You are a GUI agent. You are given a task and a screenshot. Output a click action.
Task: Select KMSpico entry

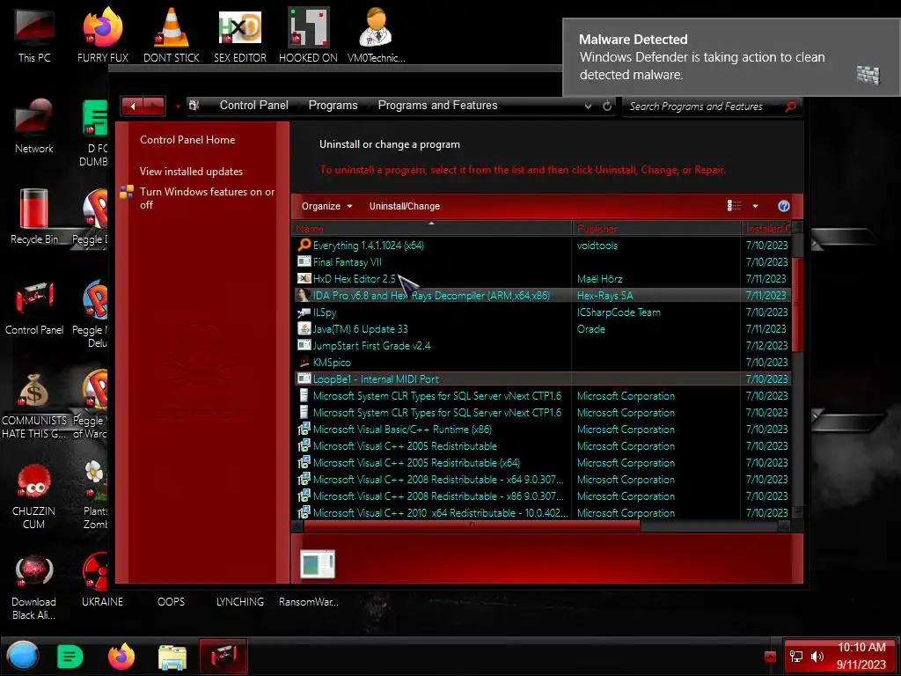(541, 362)
